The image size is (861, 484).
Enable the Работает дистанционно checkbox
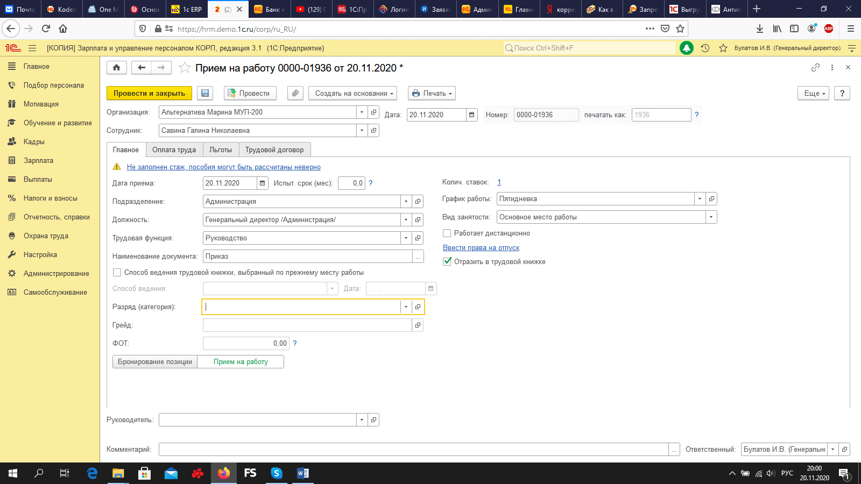click(x=447, y=233)
